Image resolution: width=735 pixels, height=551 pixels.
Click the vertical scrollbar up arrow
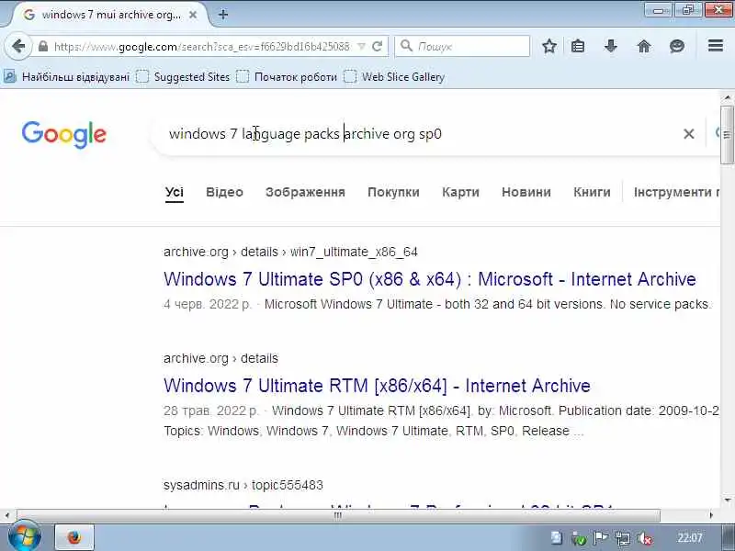click(727, 98)
